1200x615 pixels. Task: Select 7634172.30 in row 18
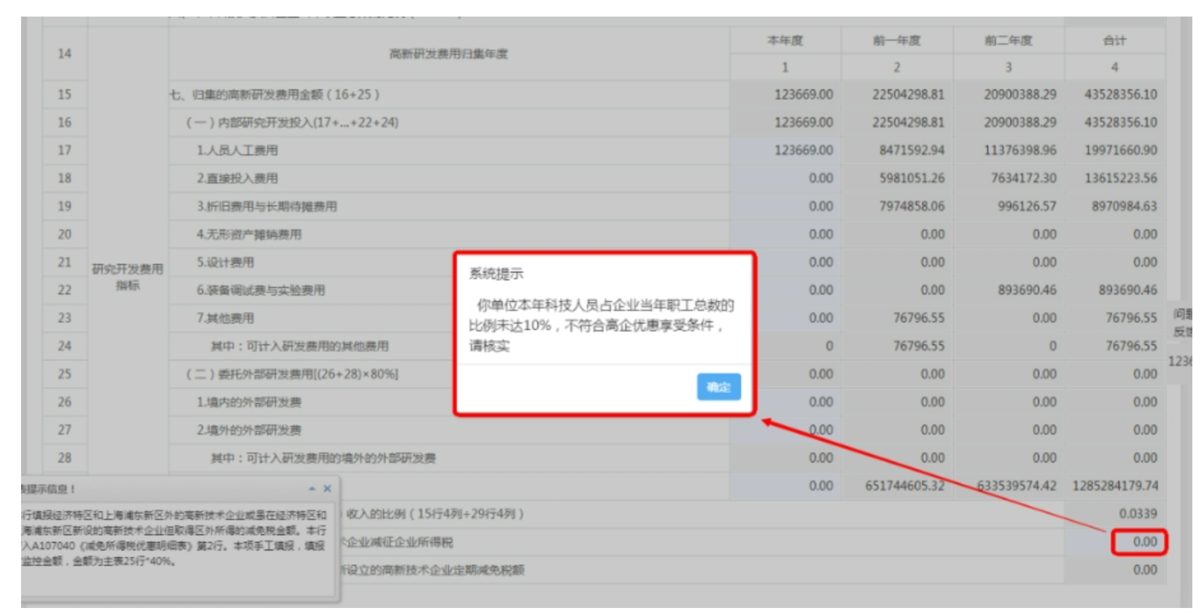[1023, 178]
